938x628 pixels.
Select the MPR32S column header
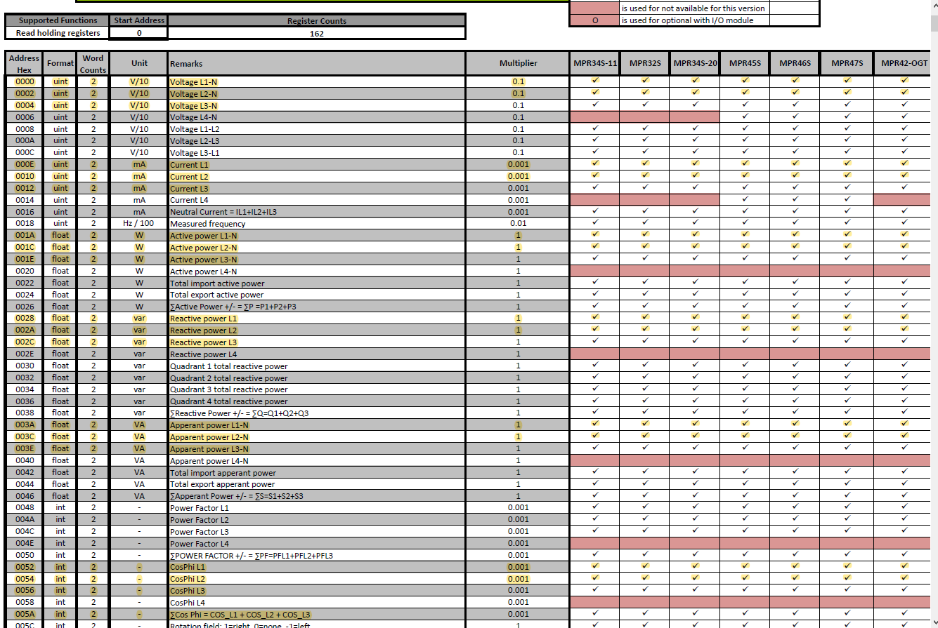coord(645,63)
